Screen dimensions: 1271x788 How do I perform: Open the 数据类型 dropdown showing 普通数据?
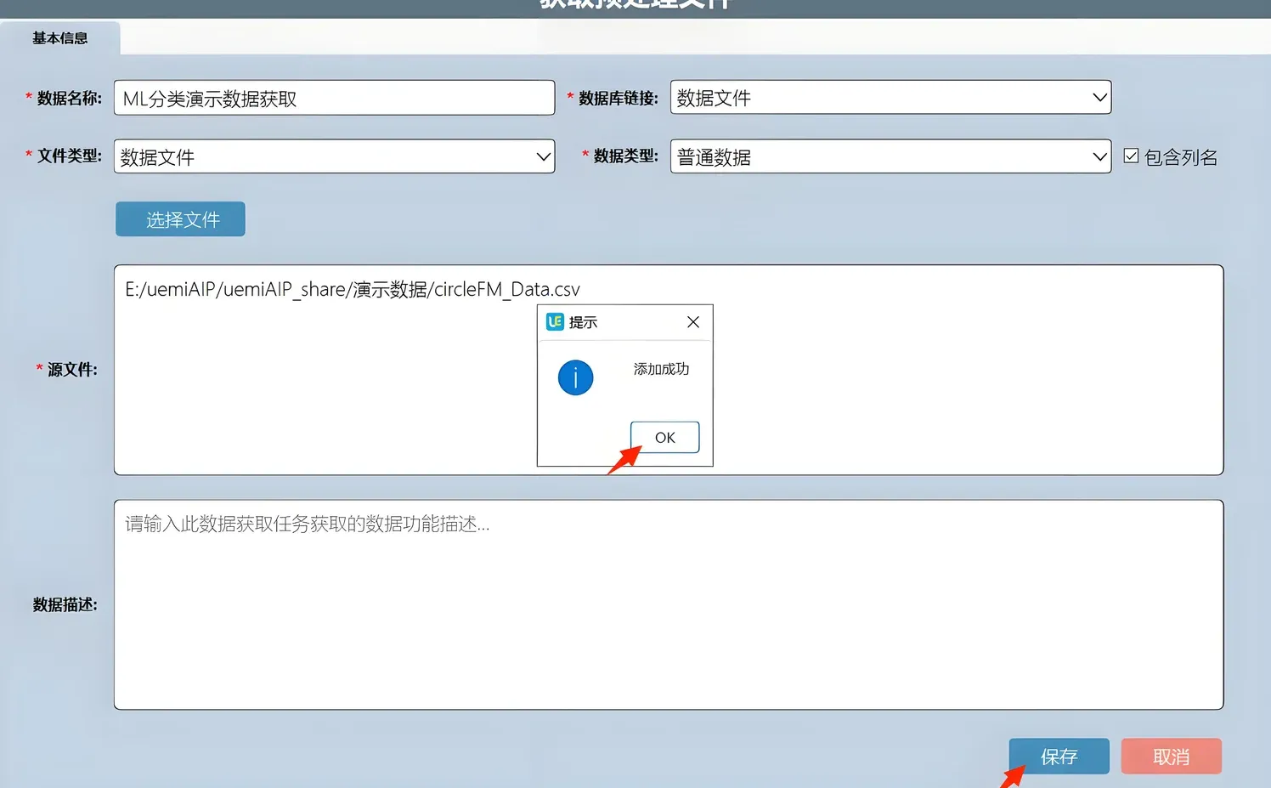[890, 156]
